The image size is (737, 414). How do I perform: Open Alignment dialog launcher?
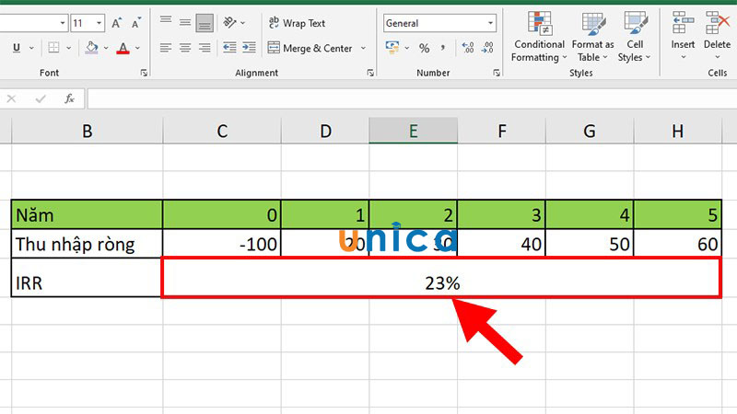[x=370, y=73]
